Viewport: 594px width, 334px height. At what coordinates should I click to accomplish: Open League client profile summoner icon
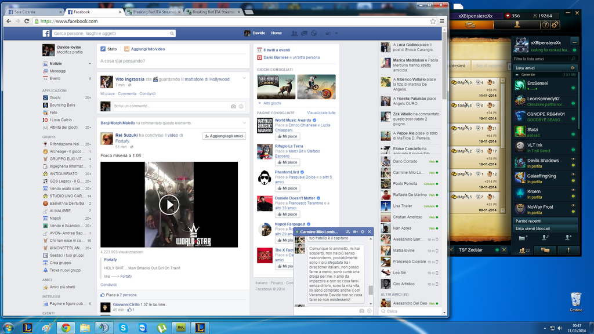click(517, 25)
